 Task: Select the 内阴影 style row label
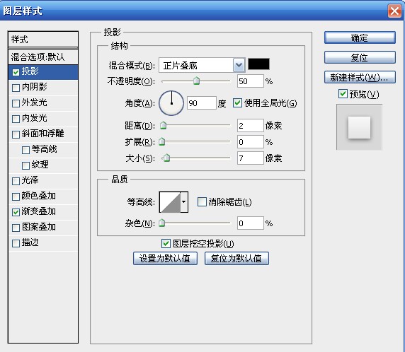click(35, 87)
